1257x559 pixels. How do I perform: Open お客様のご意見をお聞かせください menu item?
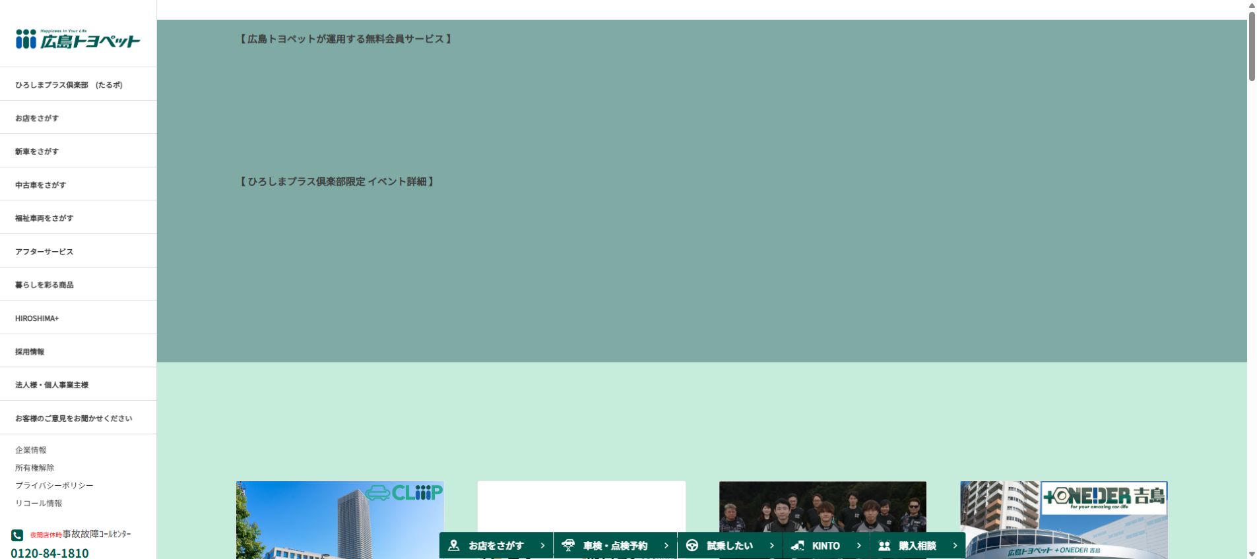pos(78,418)
